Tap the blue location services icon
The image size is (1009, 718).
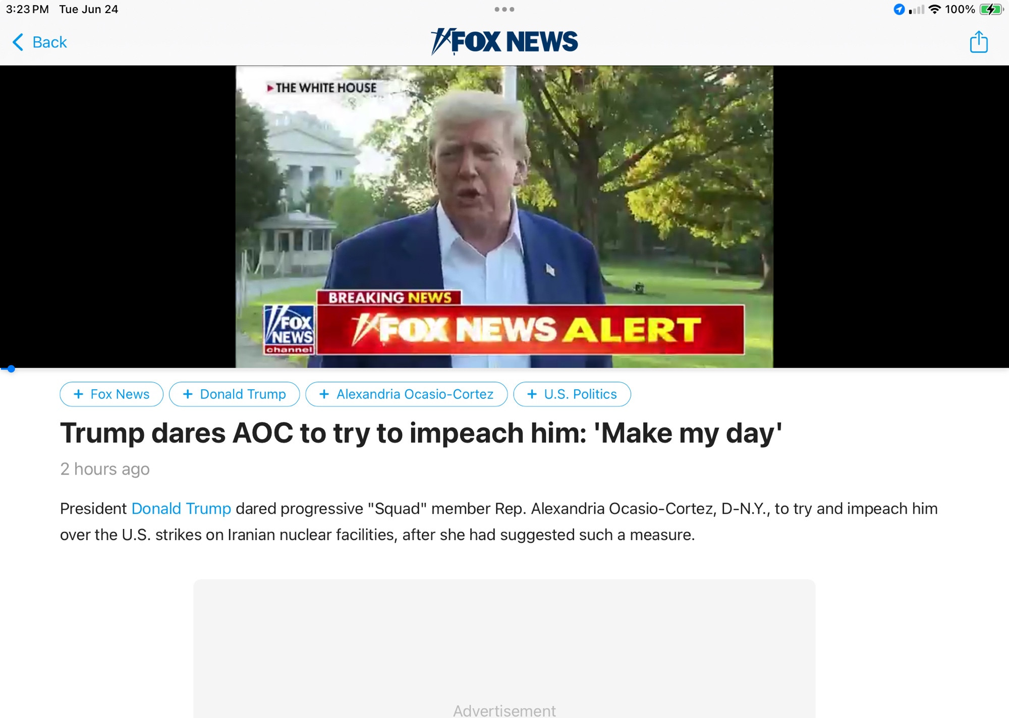[899, 9]
